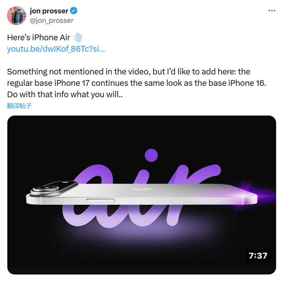Click the side button on the phone render

tap(100, 201)
